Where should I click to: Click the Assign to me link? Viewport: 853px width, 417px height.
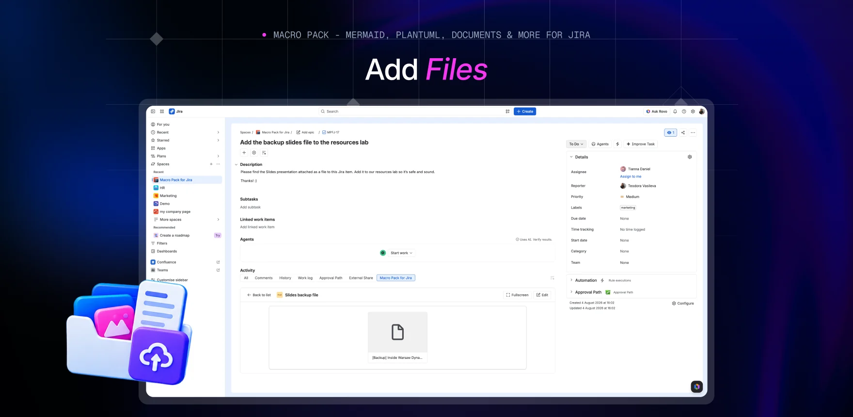tap(631, 176)
